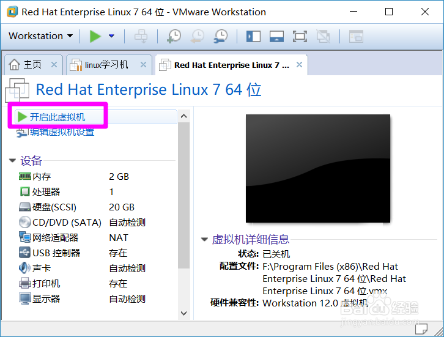Select the 网络适配器 device row
444x337 pixels.
click(73, 238)
